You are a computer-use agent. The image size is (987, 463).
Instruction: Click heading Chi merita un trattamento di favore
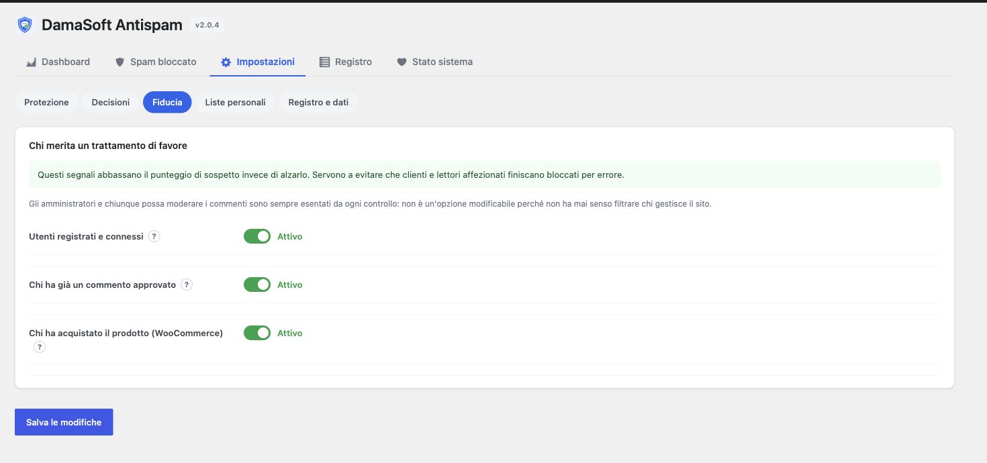108,145
